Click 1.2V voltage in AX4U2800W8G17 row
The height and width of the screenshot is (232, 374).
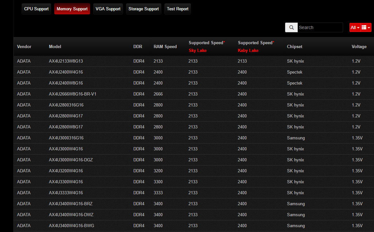tap(356, 127)
